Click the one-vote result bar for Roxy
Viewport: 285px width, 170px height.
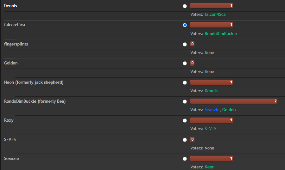212,120
